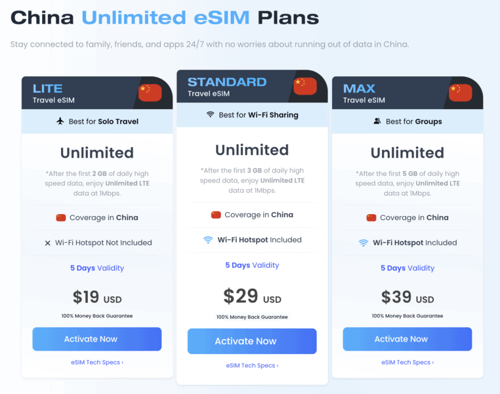Click 5 Days Validity on the MAX plan
Image resolution: width=500 pixels, height=394 pixels.
pyautogui.click(x=407, y=268)
